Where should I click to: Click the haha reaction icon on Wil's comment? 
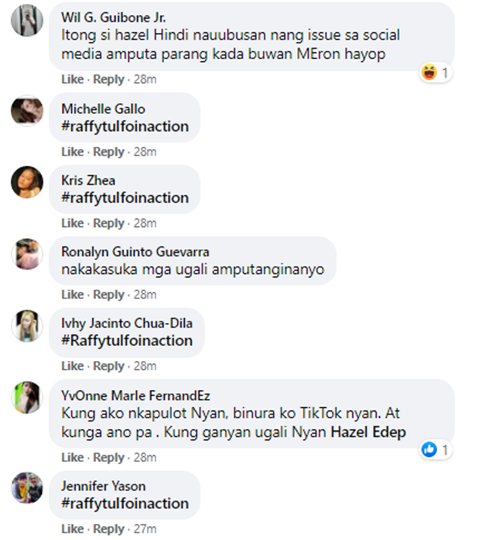click(x=429, y=73)
